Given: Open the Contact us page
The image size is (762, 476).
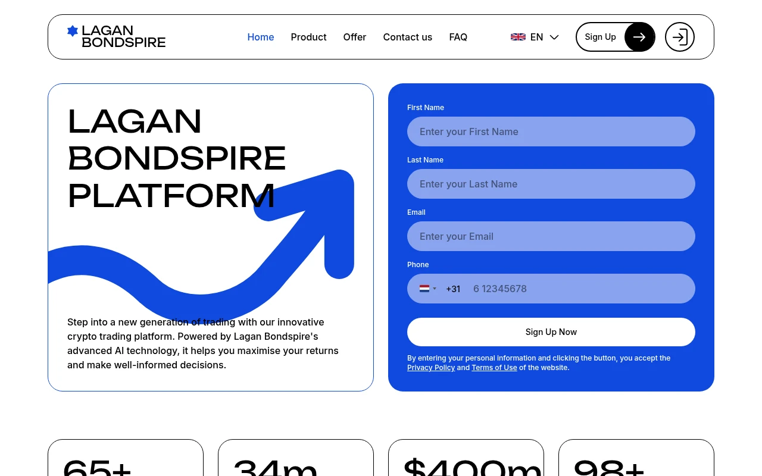Looking at the screenshot, I should [407, 37].
